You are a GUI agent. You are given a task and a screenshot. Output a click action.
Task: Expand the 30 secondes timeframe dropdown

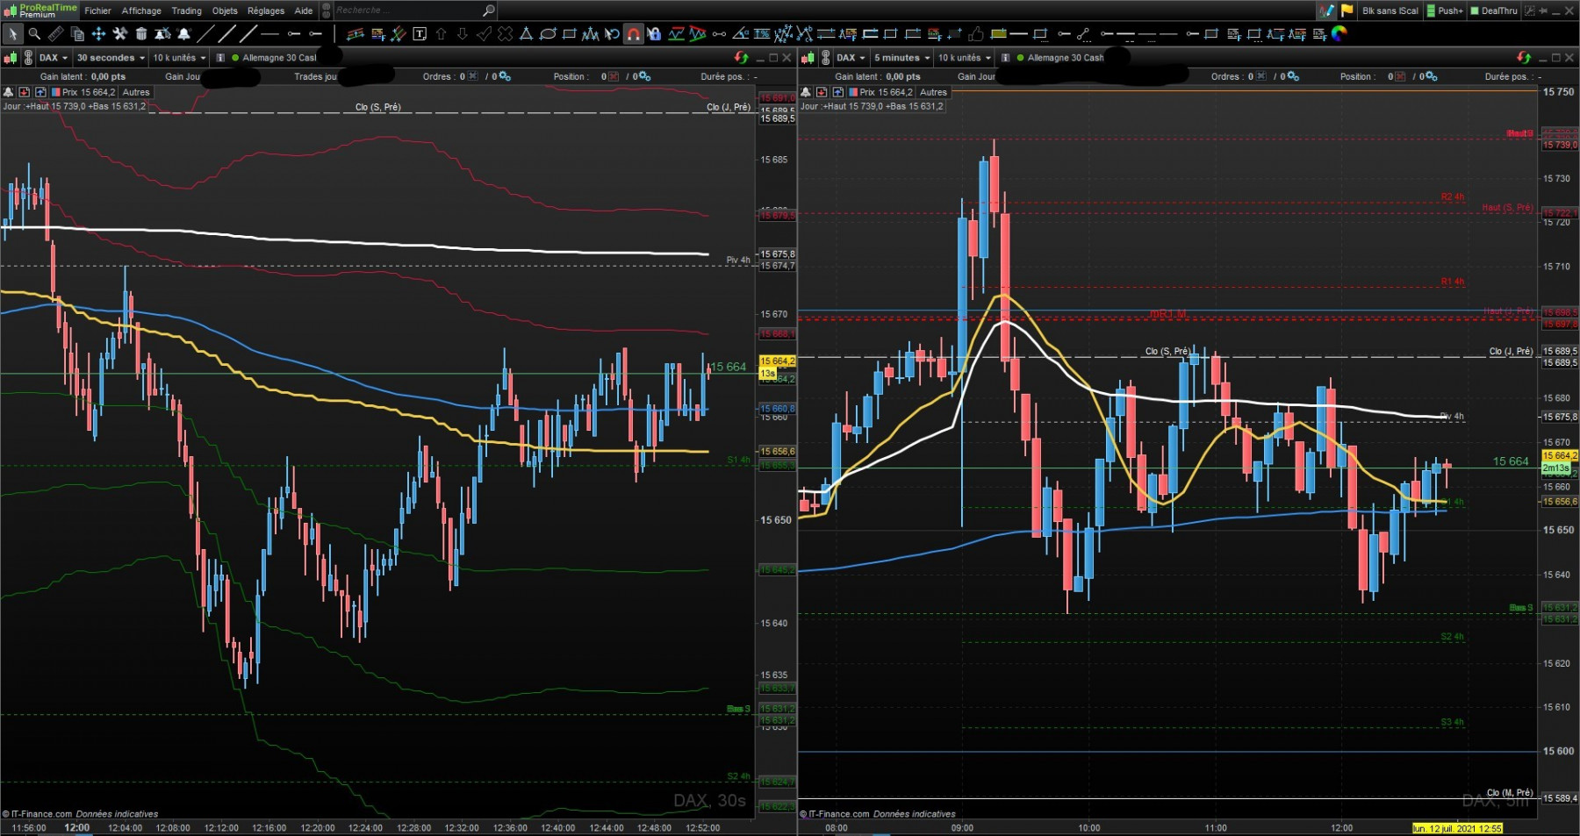(x=110, y=58)
